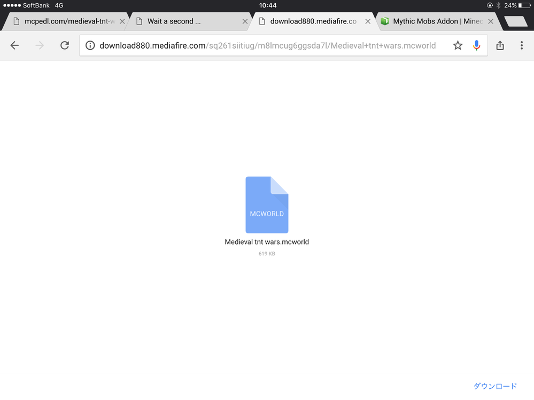Click the Medieval tnt wars.mcworld file name

click(x=266, y=241)
